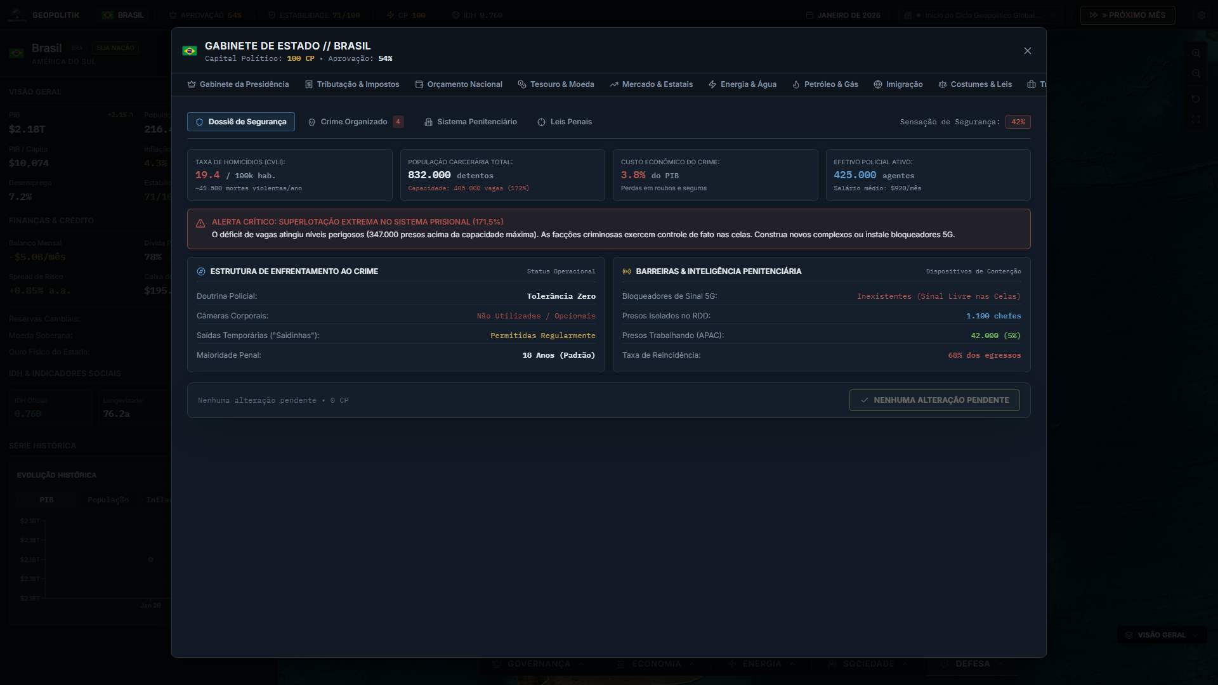Open the Leis Penais sub-tab
The width and height of the screenshot is (1218, 685).
pos(565,122)
